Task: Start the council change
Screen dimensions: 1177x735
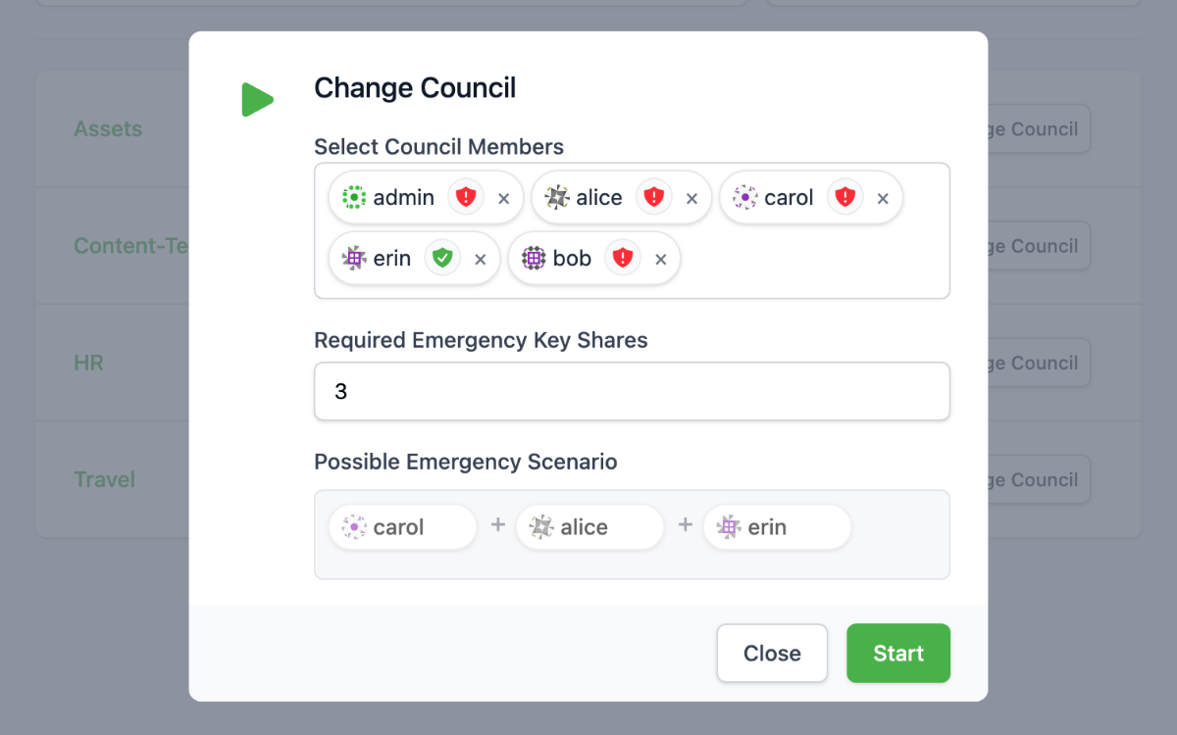Action: click(x=897, y=653)
